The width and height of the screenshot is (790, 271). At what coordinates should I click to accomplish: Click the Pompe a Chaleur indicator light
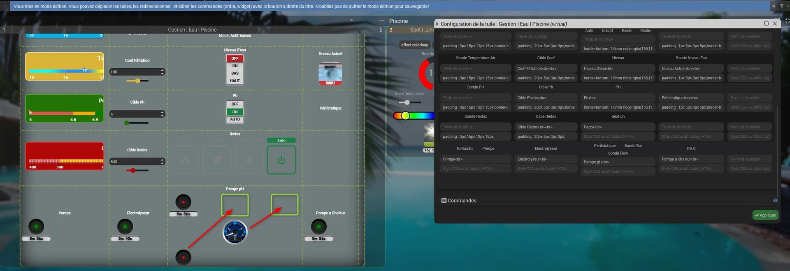pos(319,227)
